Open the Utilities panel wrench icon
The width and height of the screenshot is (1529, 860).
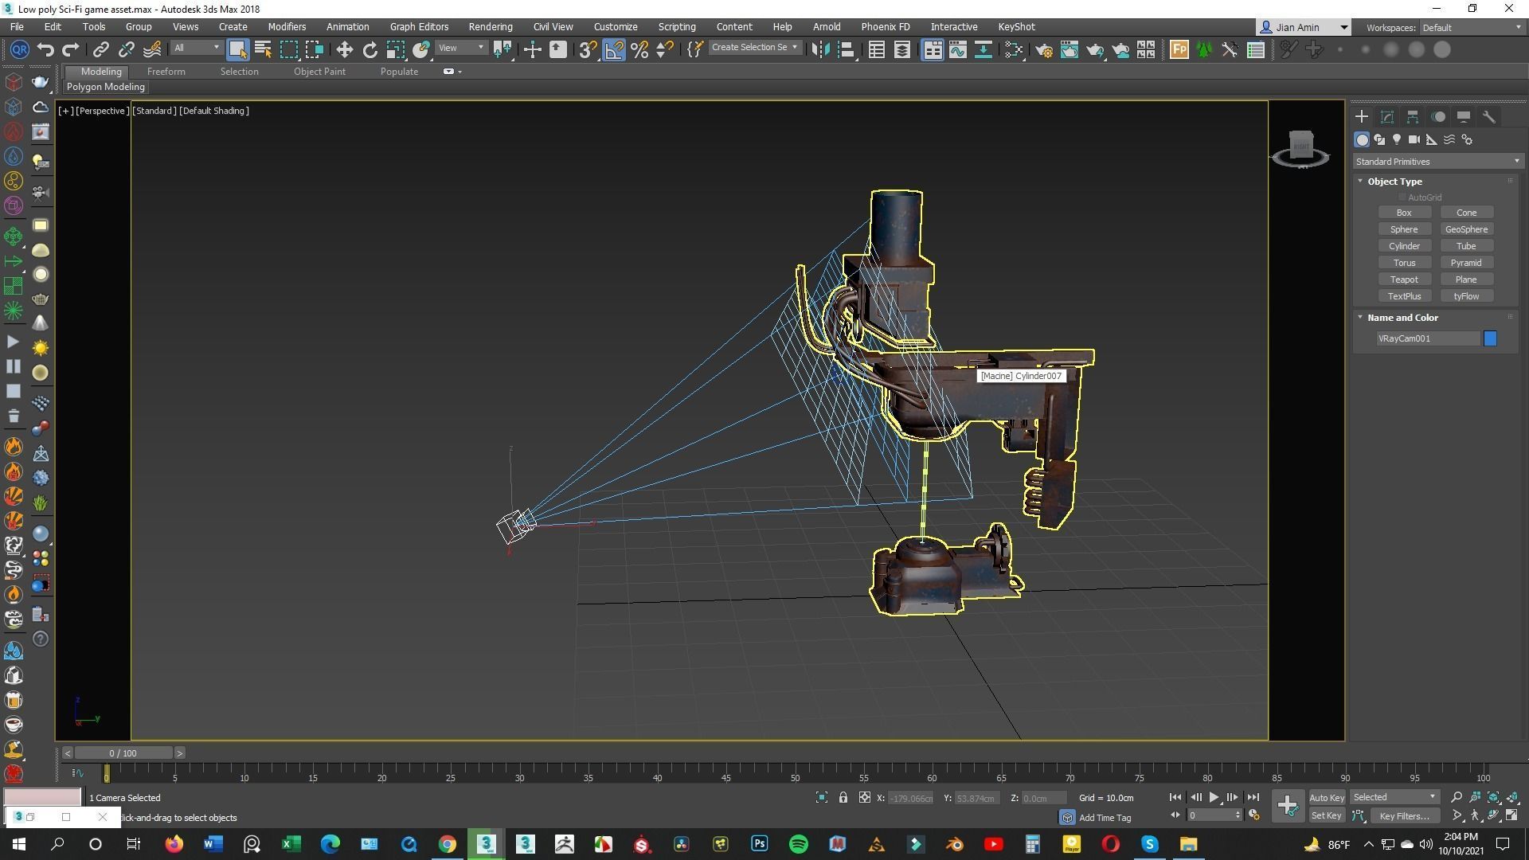(1488, 117)
